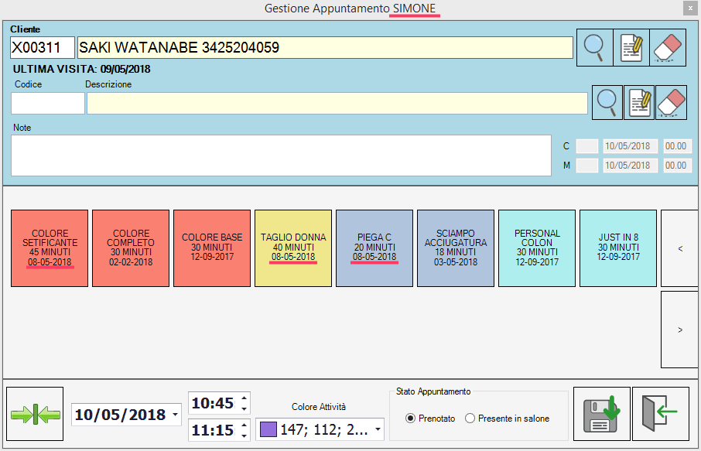The height and width of the screenshot is (451, 701).
Task: Decrease the 11:15 end time
Action: 244,434
